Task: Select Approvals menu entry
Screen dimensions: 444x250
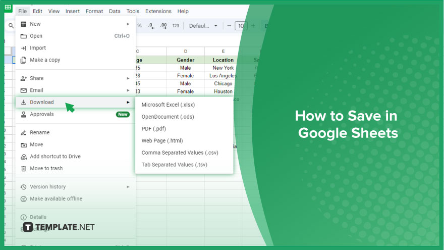Action: tap(75, 114)
